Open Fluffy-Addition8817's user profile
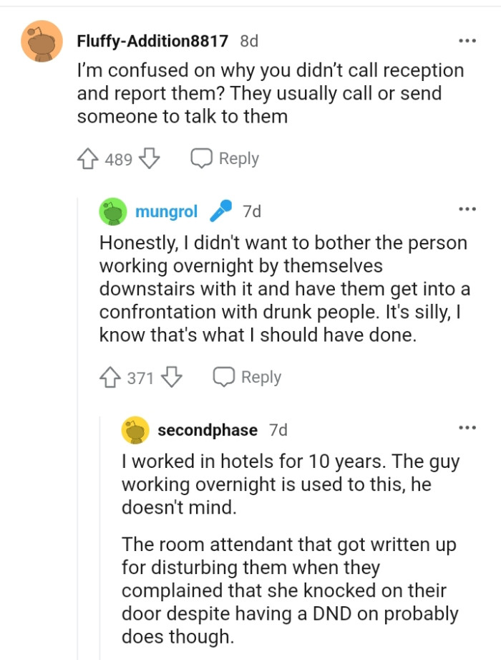The image size is (501, 660). [152, 41]
